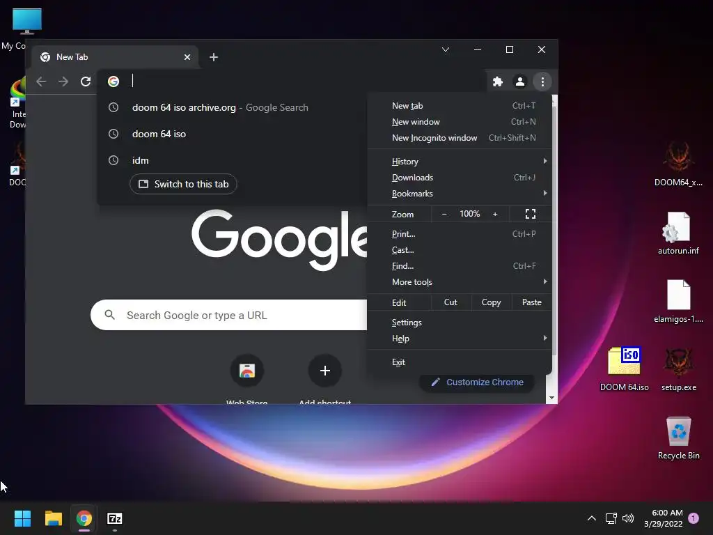
Task: Decrease zoom with the minus button
Action: point(444,214)
